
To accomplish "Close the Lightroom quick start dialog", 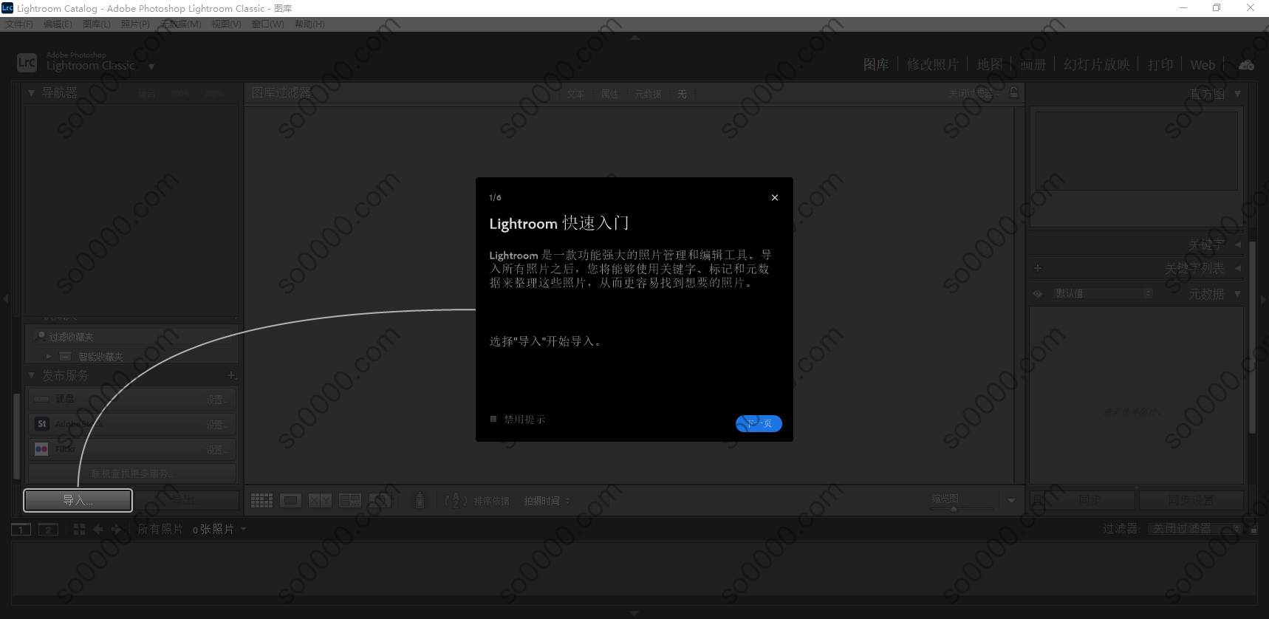I will coord(775,197).
